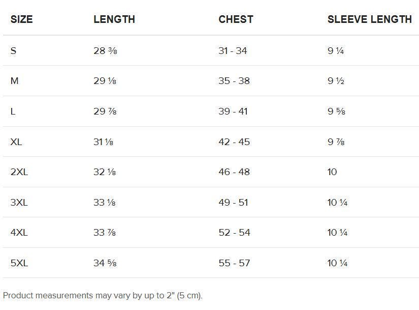Select the M size row label
419x310 pixels.
(x=14, y=81)
